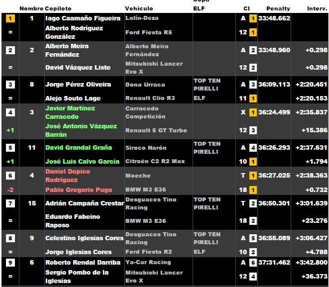Select co-driver David Vázquez Liste
The image size is (329, 287).
pos(78,68)
